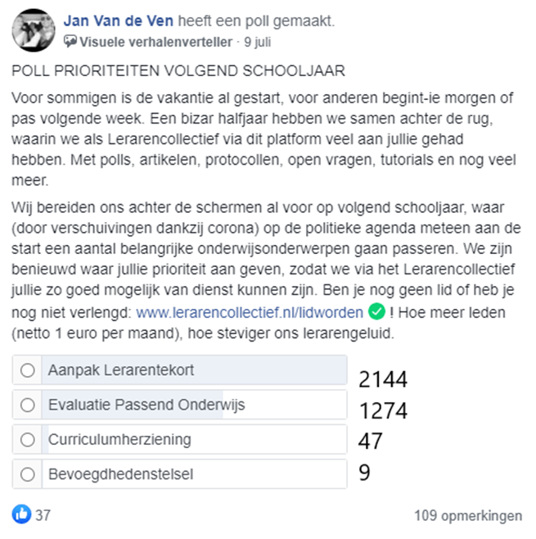Click the green checkmark emoji icon
536x539 pixels.
(376, 311)
